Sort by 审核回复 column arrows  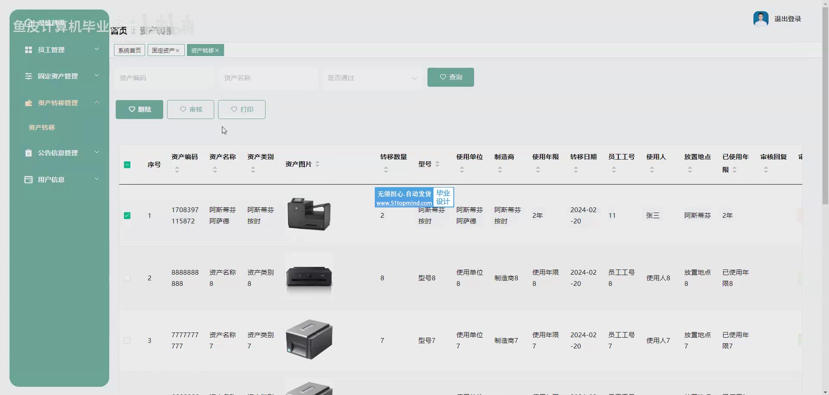766,170
